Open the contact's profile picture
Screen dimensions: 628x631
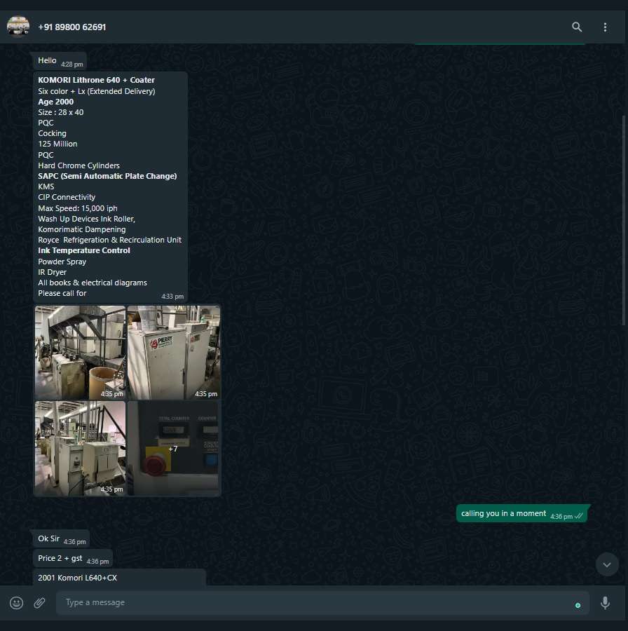(18, 27)
